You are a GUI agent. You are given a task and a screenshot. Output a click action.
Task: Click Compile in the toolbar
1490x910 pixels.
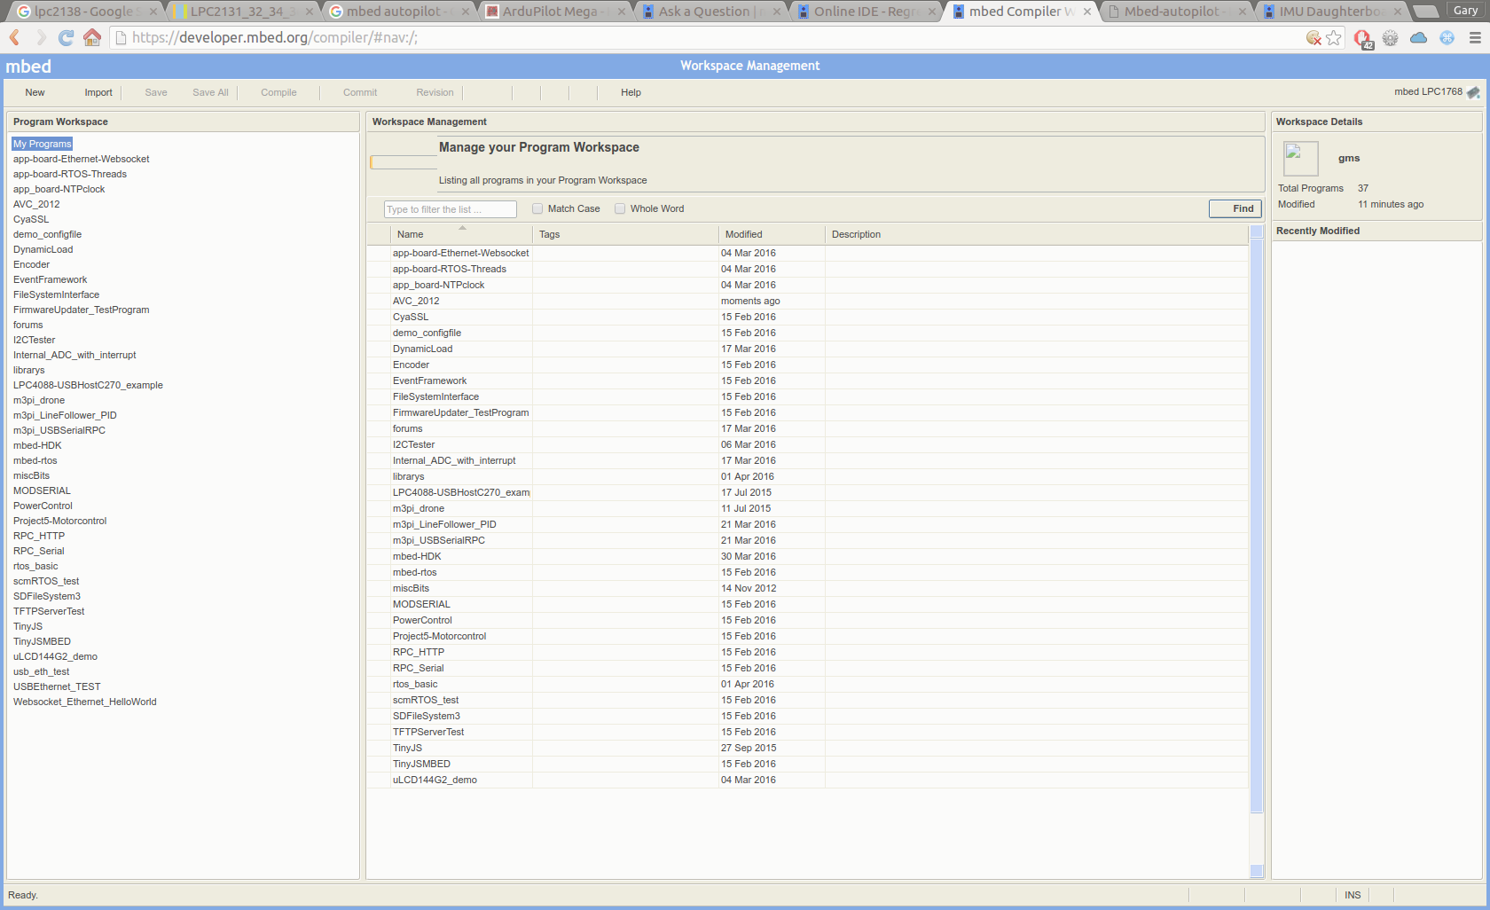click(278, 92)
